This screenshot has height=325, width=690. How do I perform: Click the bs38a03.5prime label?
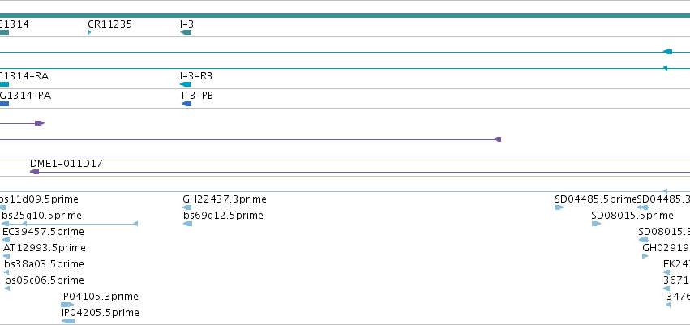[x=44, y=264]
